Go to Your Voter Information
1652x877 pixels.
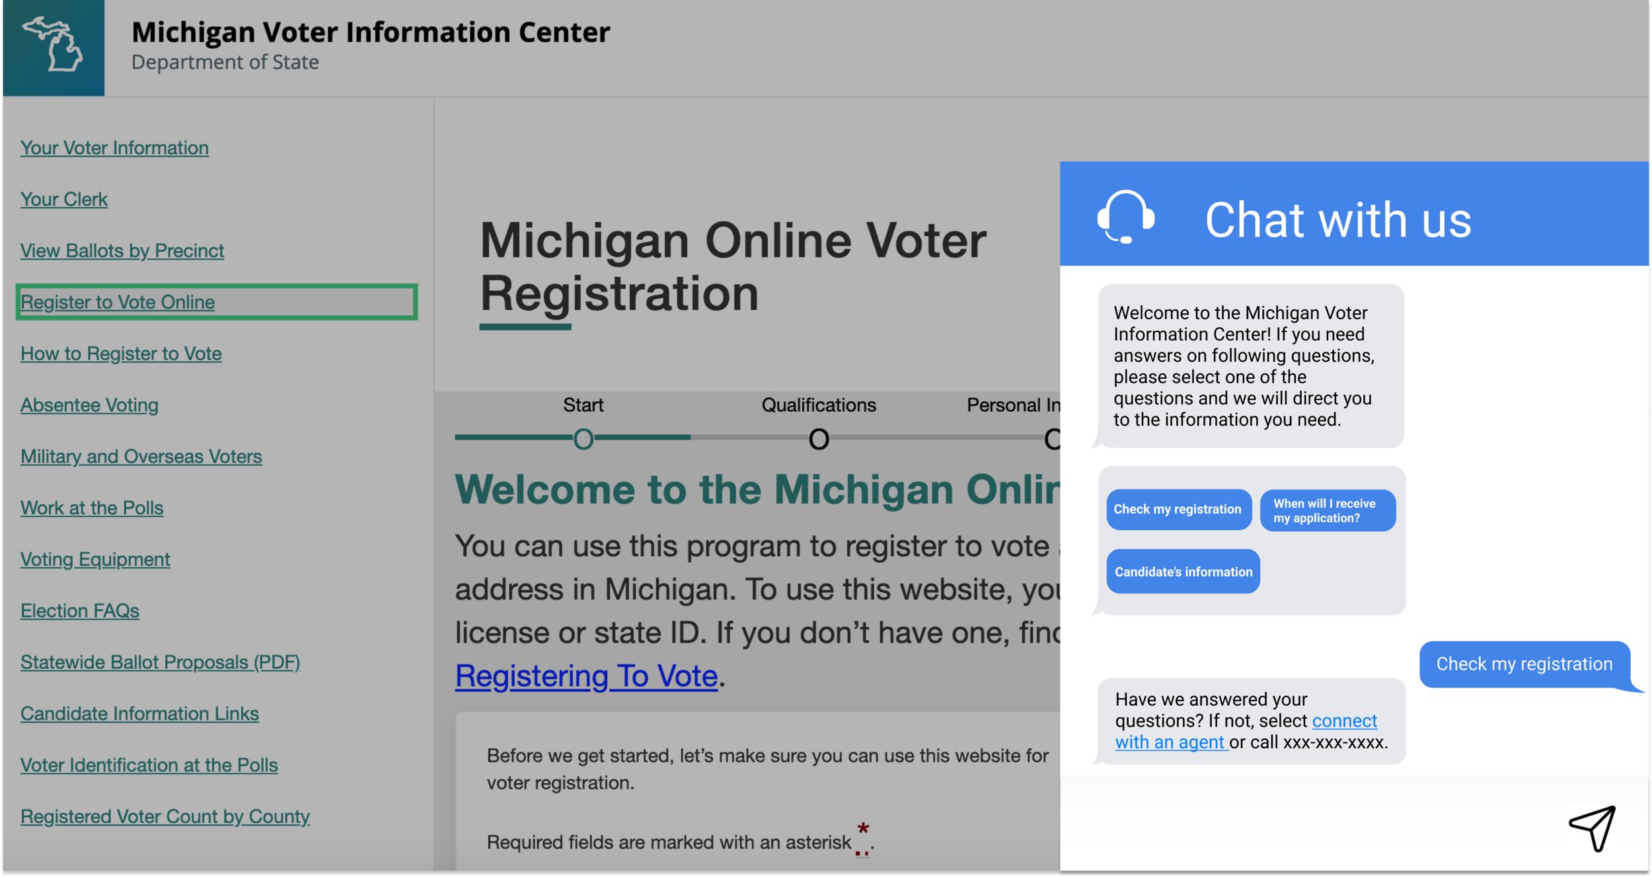(x=114, y=148)
